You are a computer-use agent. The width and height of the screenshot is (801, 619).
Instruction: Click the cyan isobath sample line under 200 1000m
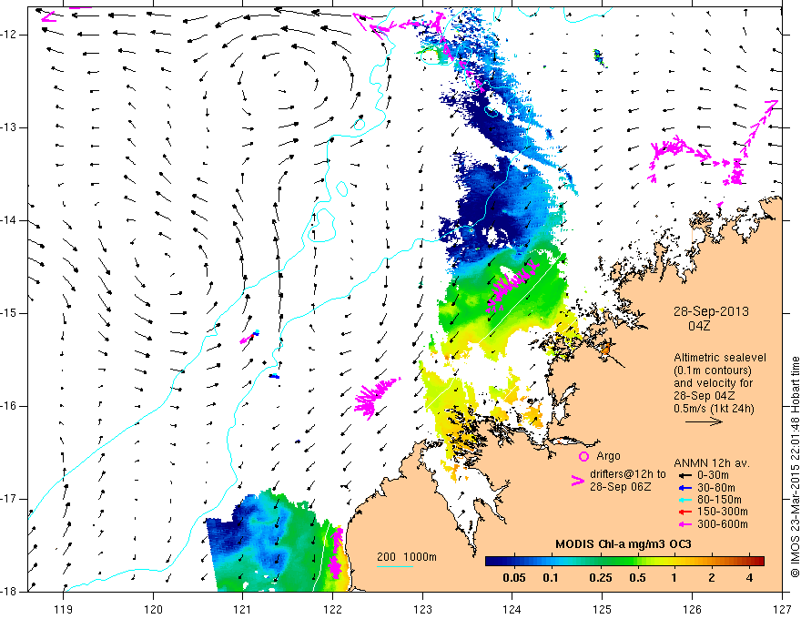[395, 566]
